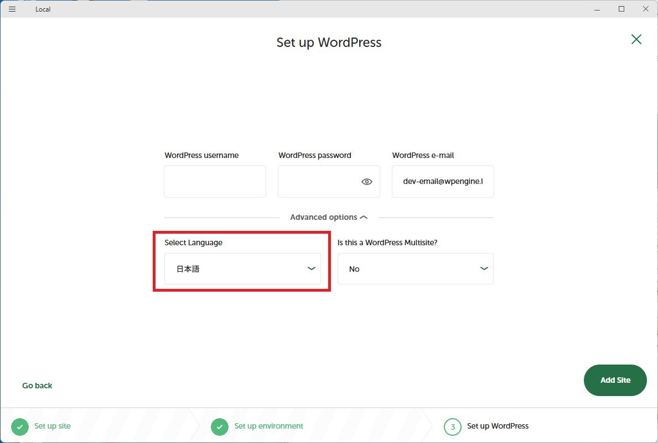Click the green checkmark for Set up site
658x443 pixels.
pos(20,426)
